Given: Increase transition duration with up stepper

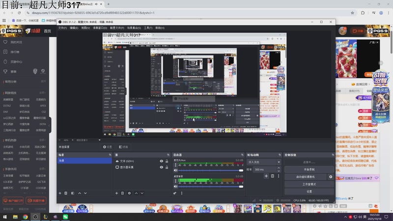Looking at the screenshot, I should (x=279, y=168).
